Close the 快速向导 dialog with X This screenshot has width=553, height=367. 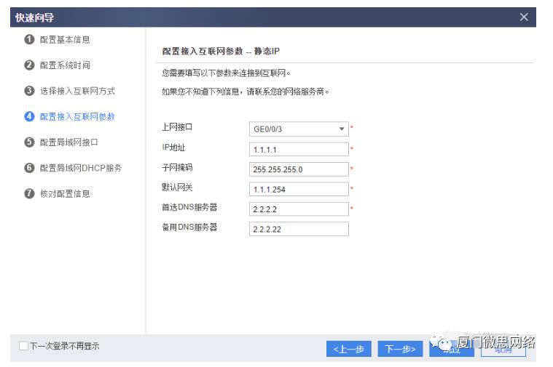click(x=524, y=17)
